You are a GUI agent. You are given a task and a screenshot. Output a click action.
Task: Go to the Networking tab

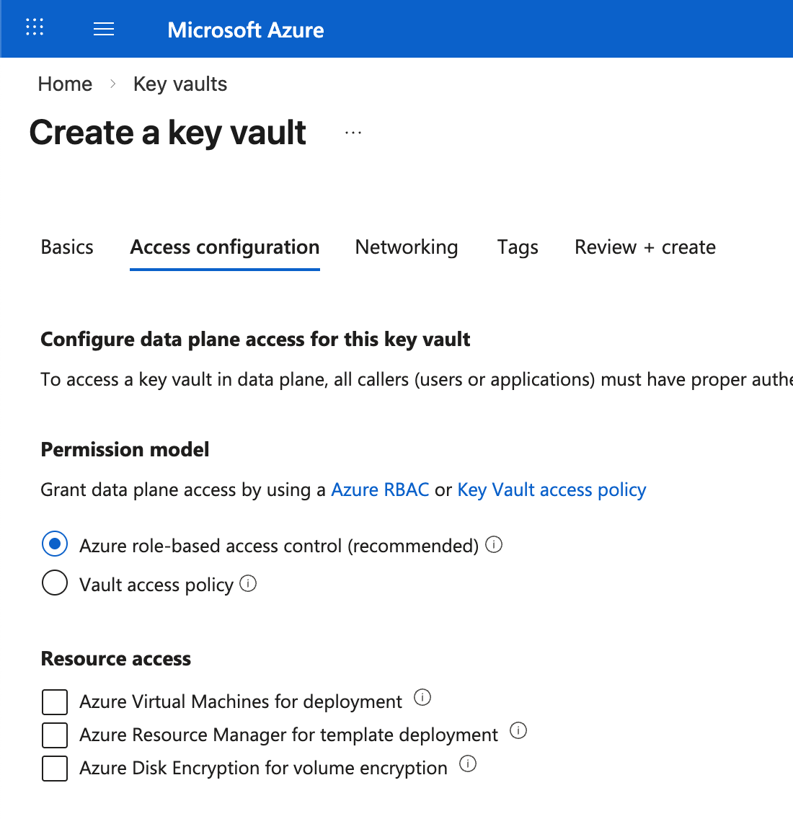(407, 247)
